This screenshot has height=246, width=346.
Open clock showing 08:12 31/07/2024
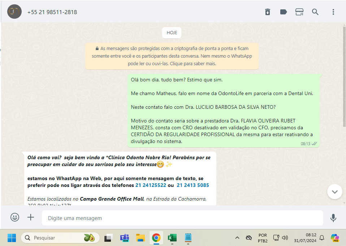click(305, 238)
